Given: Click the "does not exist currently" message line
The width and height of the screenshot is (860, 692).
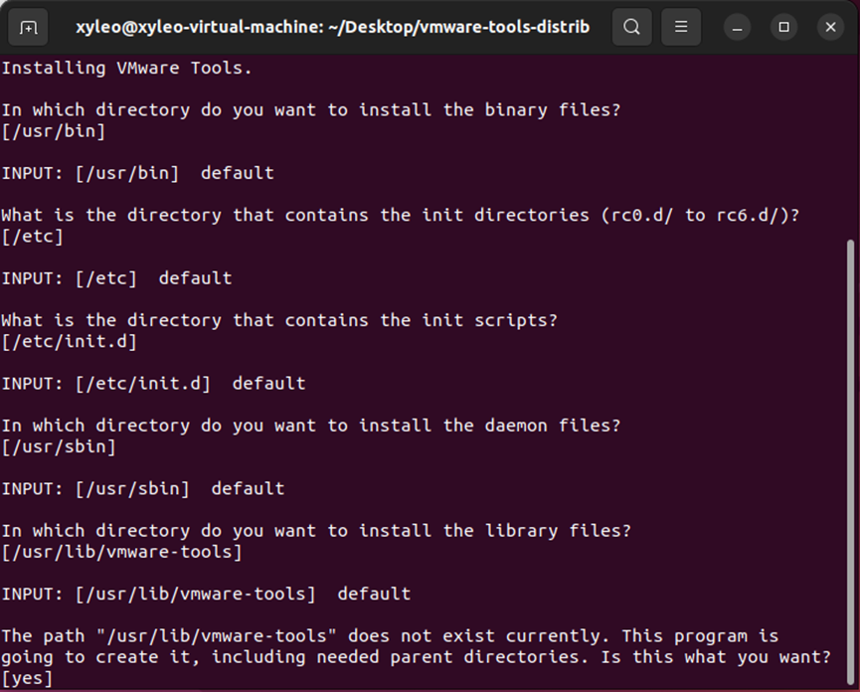Looking at the screenshot, I should [390, 635].
